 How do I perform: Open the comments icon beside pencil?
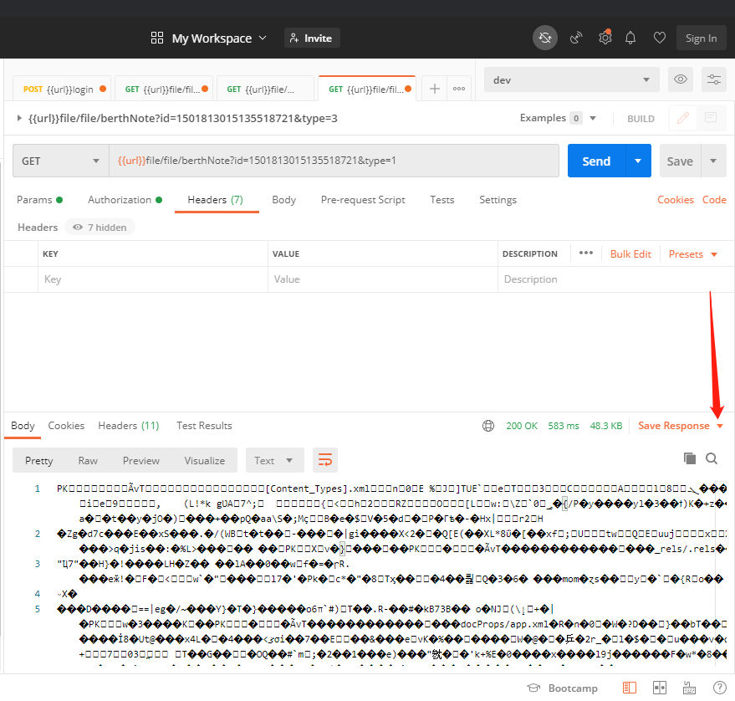pyautogui.click(x=711, y=117)
